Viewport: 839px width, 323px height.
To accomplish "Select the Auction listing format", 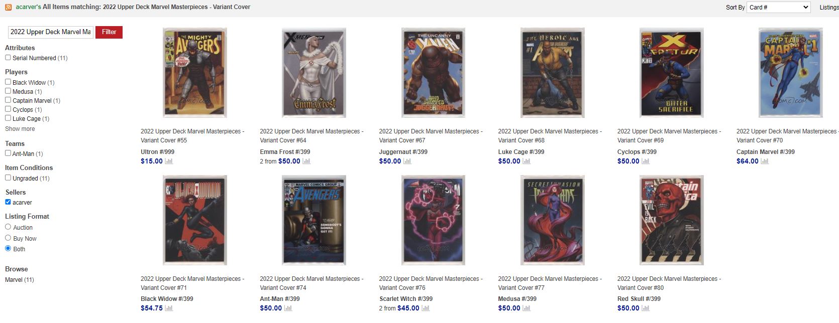I will 8,227.
